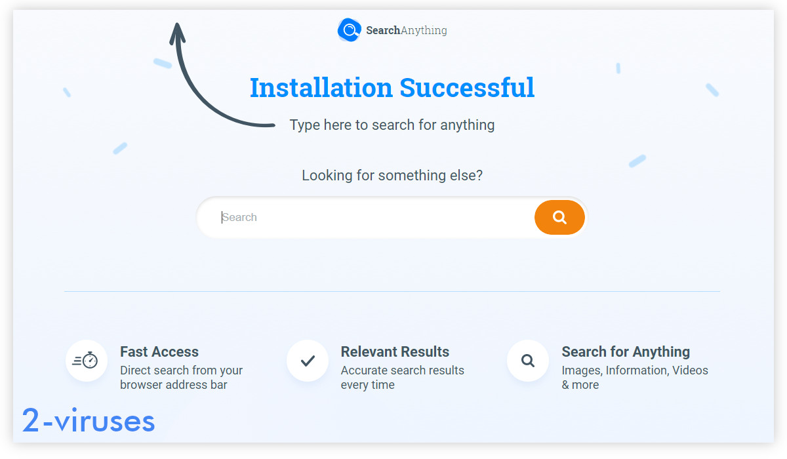Screen dimensions: 787x459
Task: Click the Fast Access stopwatch icon
Action: click(x=87, y=360)
